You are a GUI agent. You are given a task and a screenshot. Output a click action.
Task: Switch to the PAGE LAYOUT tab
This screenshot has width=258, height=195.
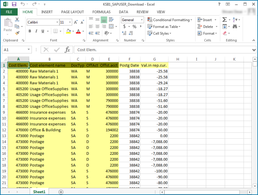pyautogui.click(x=72, y=12)
